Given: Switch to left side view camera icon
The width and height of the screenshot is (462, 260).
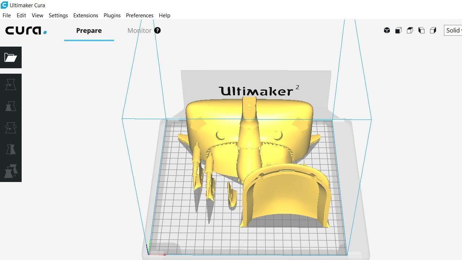Looking at the screenshot, I should [x=422, y=30].
